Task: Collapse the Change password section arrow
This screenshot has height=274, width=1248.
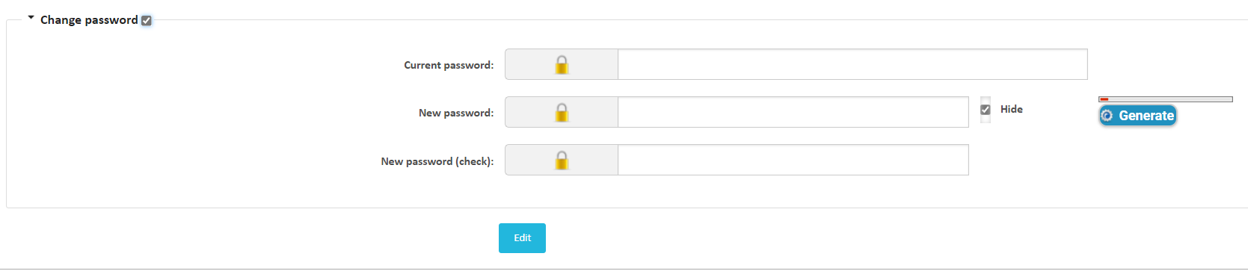Action: coord(31,17)
